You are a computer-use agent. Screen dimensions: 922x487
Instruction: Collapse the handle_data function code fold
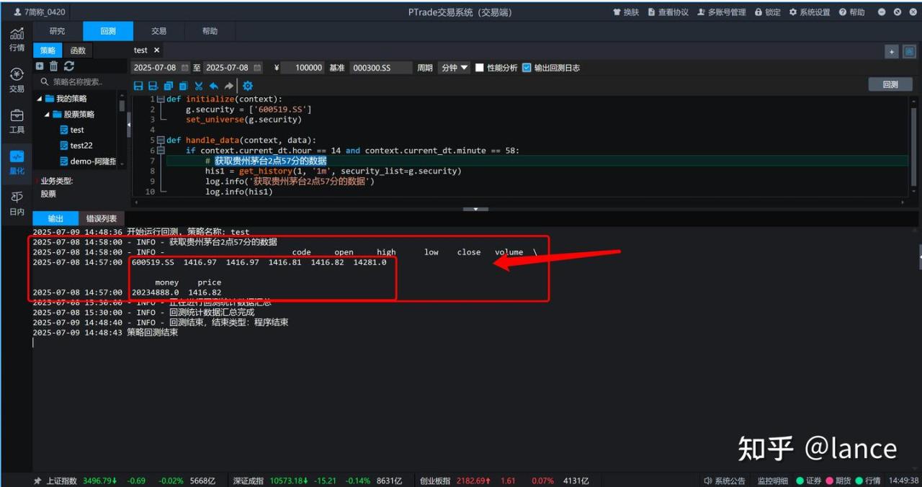coord(161,140)
